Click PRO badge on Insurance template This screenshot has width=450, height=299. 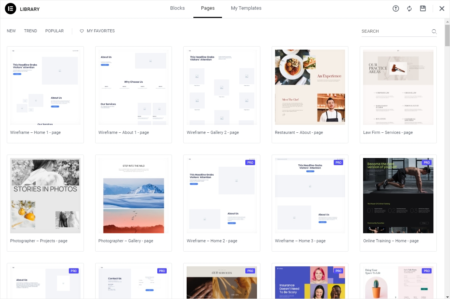tap(338, 271)
